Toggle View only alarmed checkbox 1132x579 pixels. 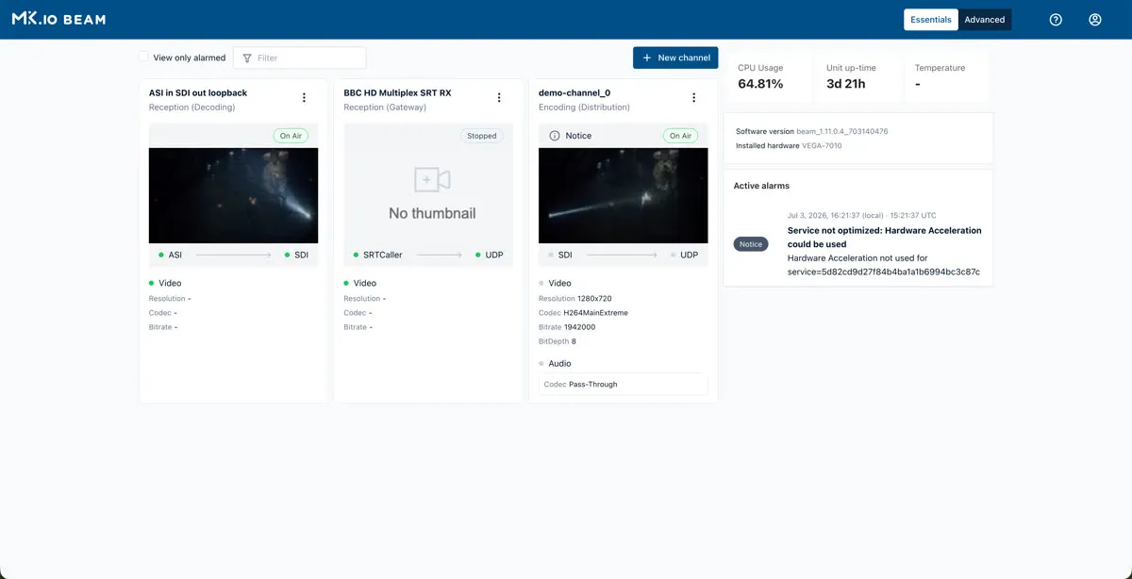click(x=143, y=58)
